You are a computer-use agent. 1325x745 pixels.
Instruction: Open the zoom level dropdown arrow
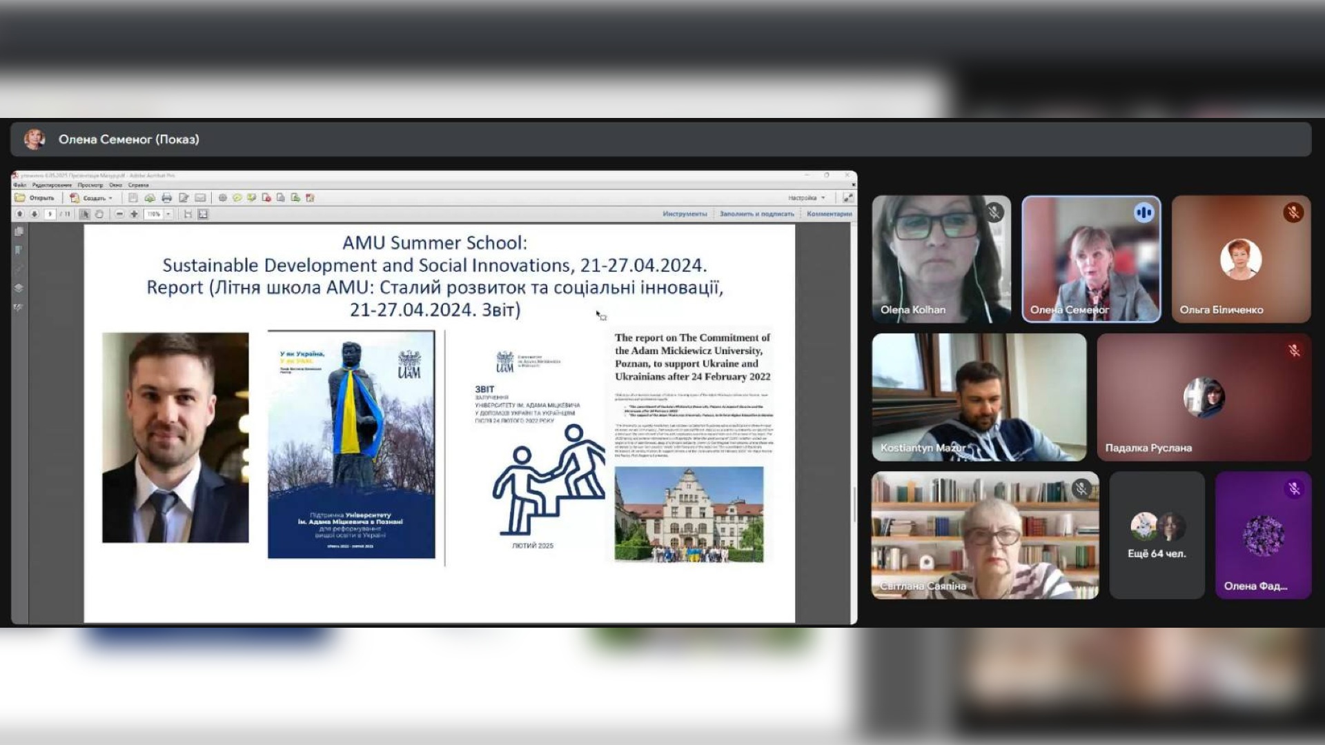click(x=168, y=215)
